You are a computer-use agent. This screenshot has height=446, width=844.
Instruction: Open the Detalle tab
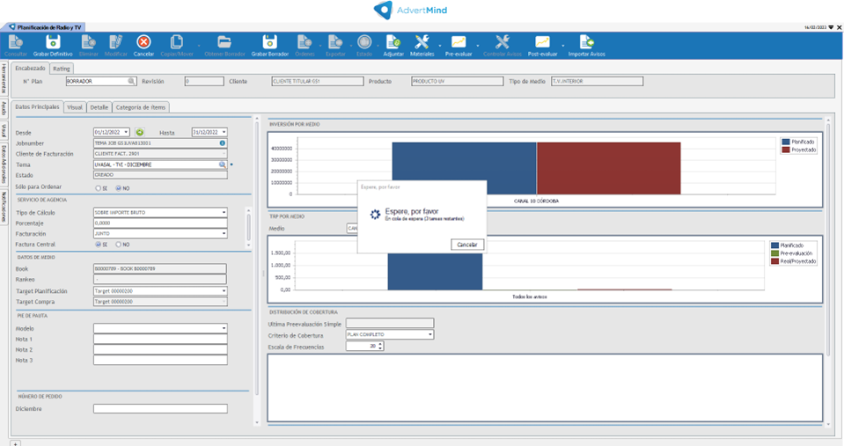tap(99, 107)
